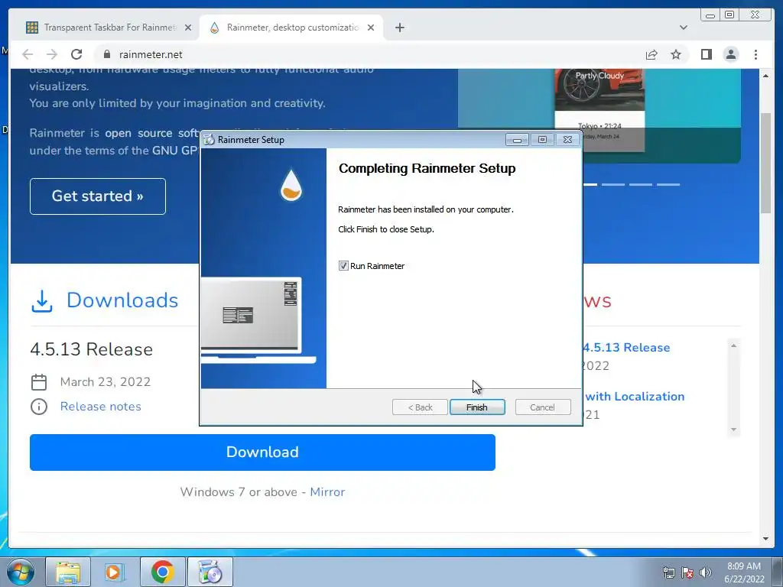Bookmark this page with star icon
Viewport: 783px width, 587px height.
coord(676,54)
